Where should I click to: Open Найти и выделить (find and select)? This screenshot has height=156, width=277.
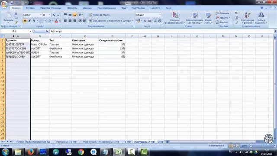coord(261,18)
